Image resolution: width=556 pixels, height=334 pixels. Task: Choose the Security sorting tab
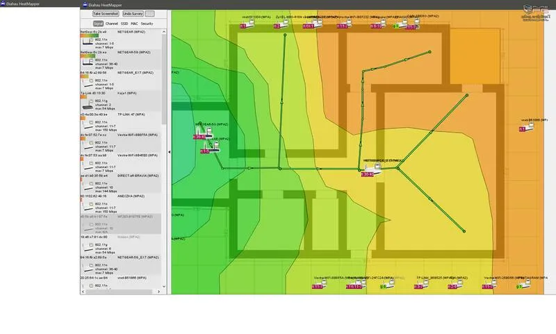tap(147, 24)
